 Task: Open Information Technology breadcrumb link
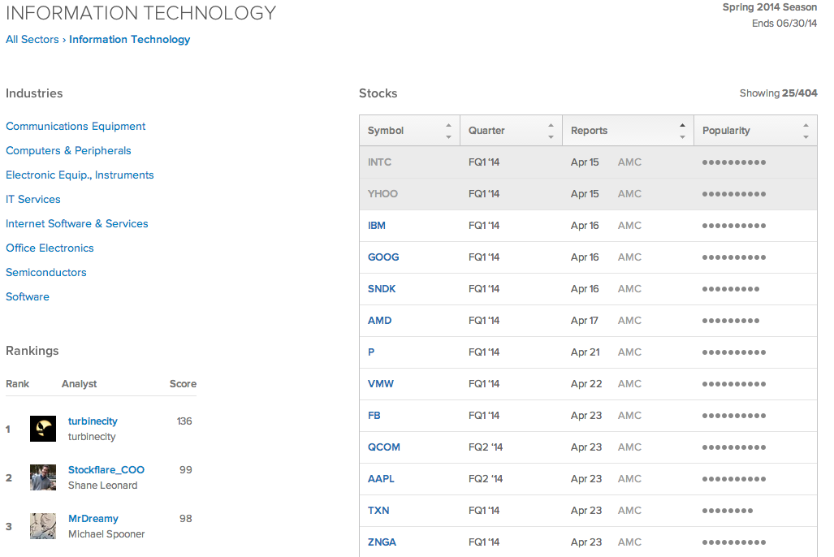coord(129,39)
